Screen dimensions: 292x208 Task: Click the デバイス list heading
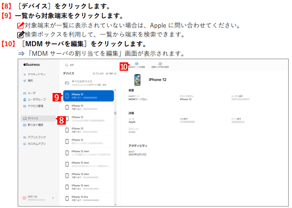point(68,73)
